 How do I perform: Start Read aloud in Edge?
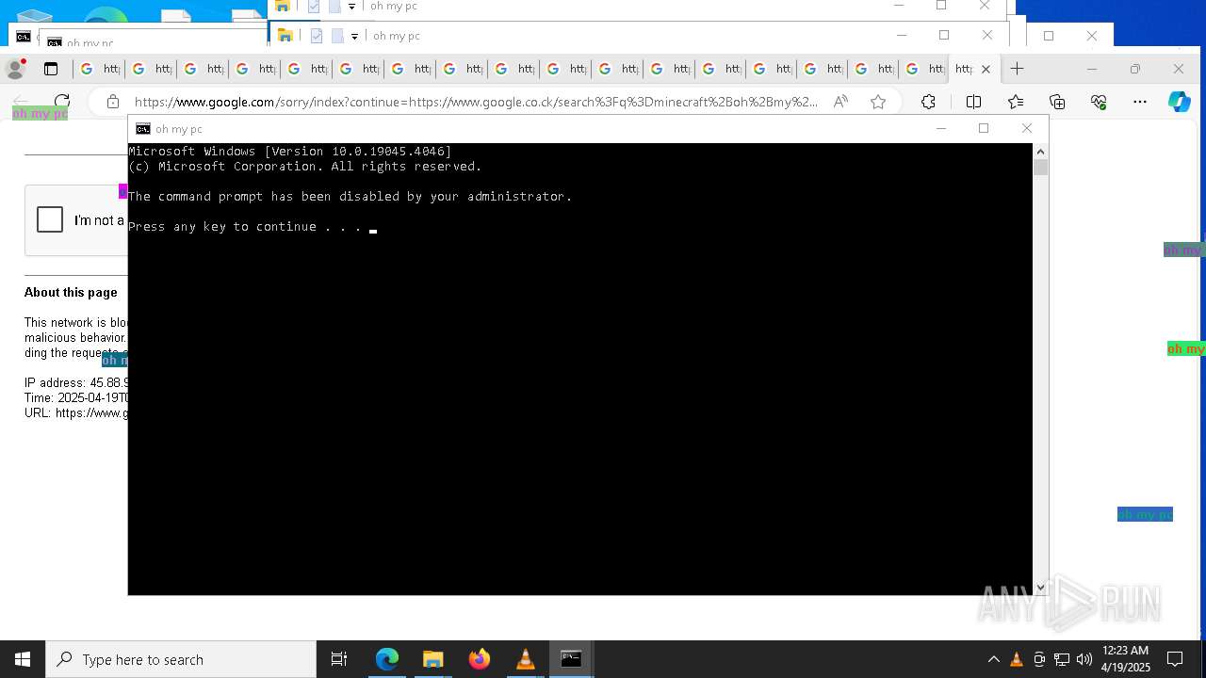(x=840, y=102)
